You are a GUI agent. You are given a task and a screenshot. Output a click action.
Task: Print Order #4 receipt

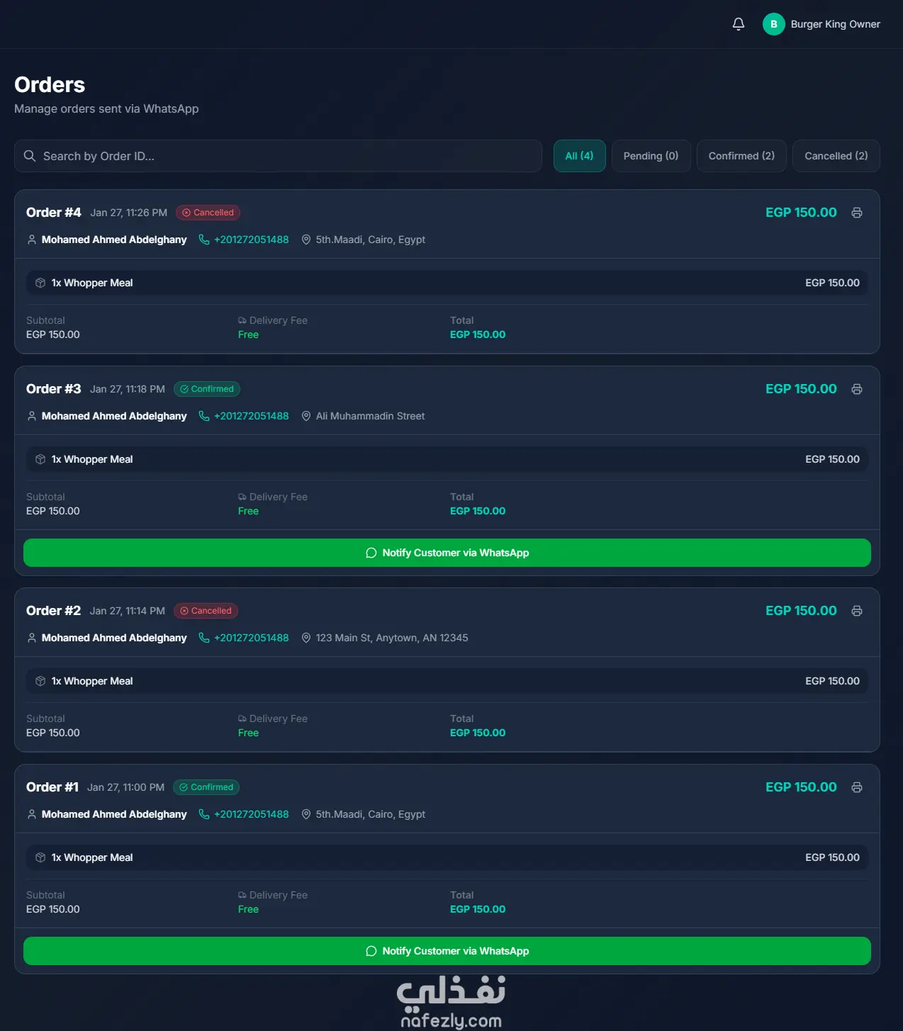857,213
